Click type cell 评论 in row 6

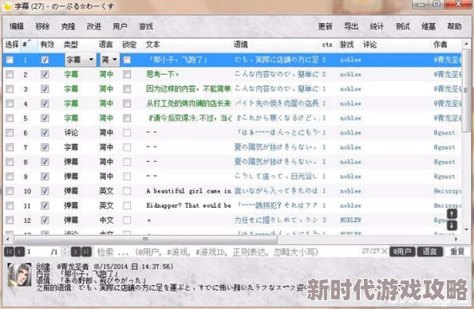[71, 132]
